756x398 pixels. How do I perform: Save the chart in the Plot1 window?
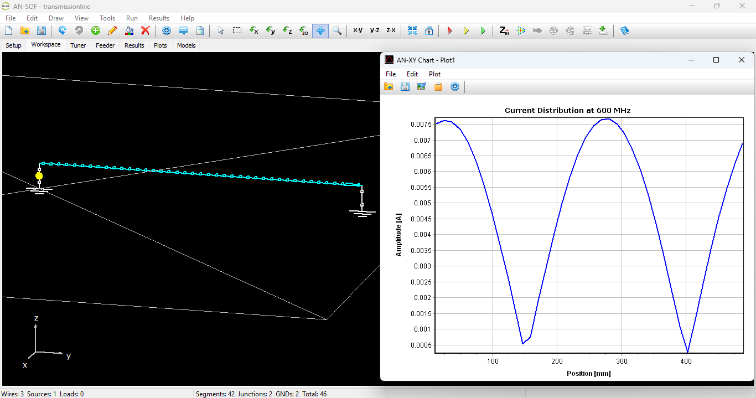coord(405,86)
